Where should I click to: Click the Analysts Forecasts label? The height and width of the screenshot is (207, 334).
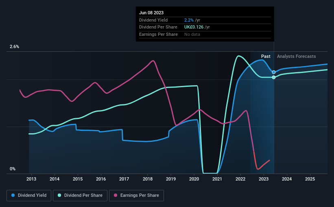(296, 56)
